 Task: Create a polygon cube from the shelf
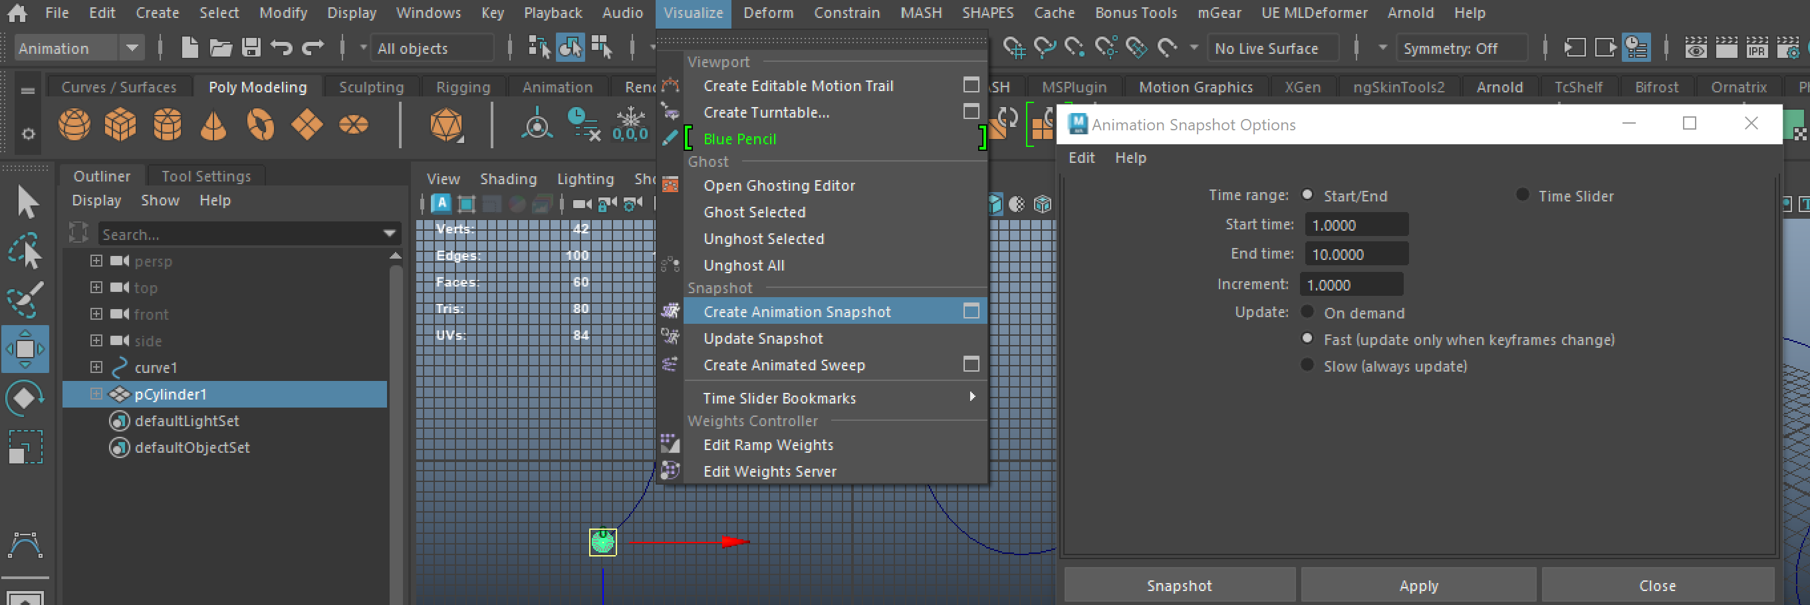click(x=121, y=124)
